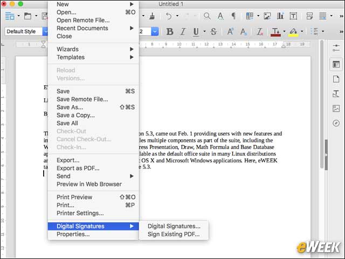The image size is (345, 259).
Task: Click Digital Signatures... submenu entry
Action: [x=174, y=226]
